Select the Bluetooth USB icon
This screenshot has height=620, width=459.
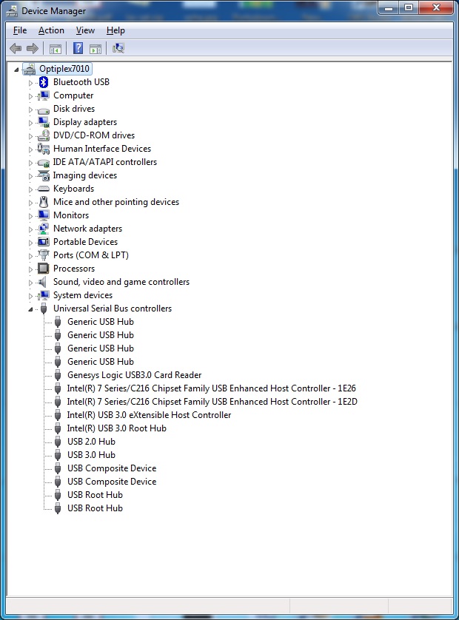pos(44,82)
